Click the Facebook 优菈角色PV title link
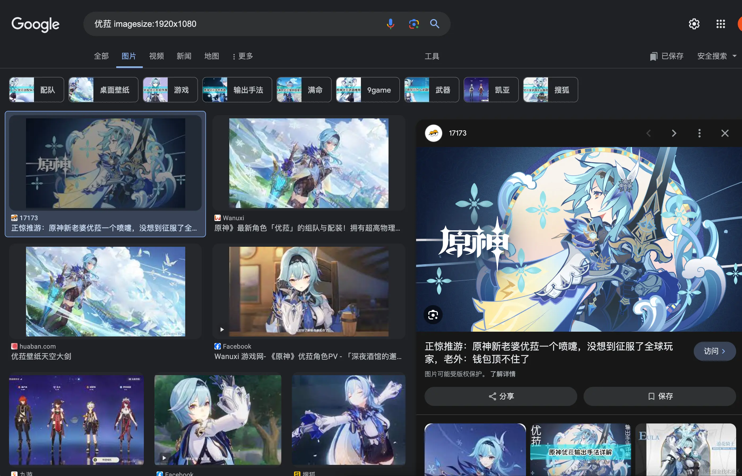The width and height of the screenshot is (742, 476). 308,356
